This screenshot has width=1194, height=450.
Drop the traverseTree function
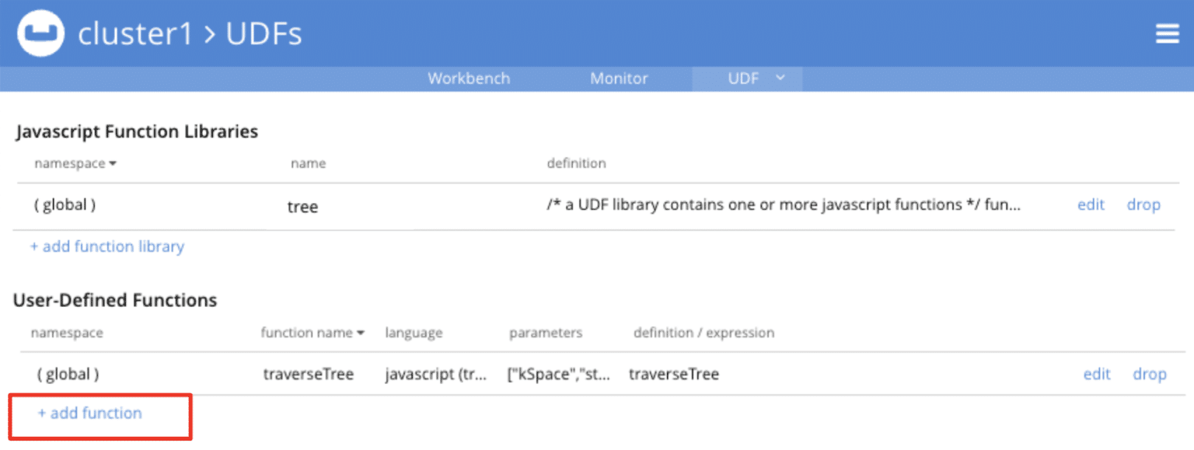tap(1149, 374)
